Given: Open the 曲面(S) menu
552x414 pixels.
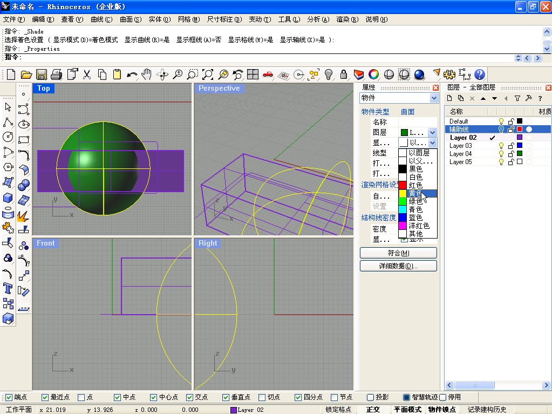Looking at the screenshot, I should (130, 19).
